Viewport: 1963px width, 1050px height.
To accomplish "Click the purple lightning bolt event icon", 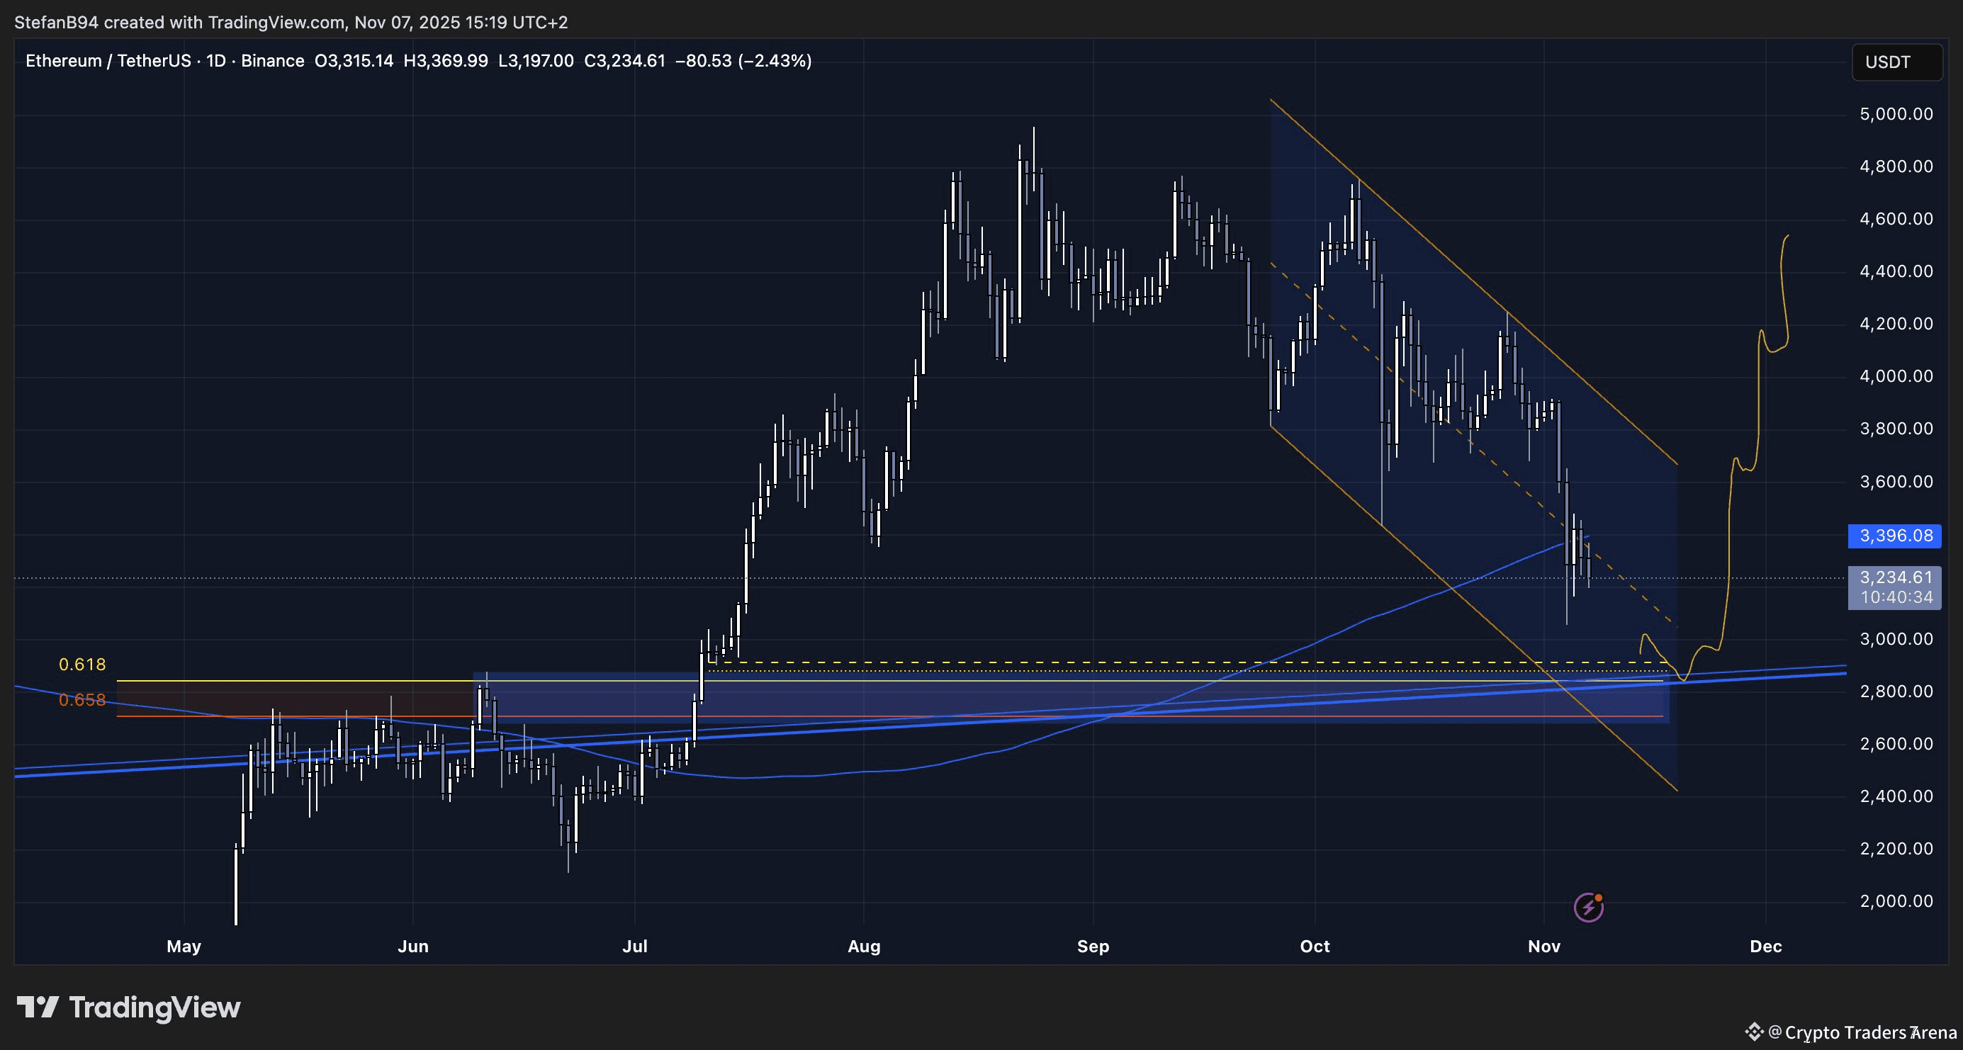I will point(1589,907).
